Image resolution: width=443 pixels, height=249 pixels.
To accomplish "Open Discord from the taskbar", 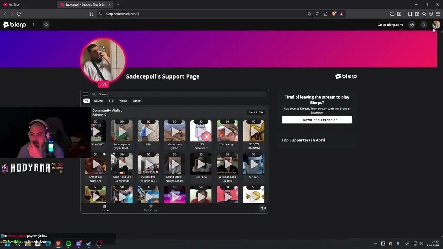I will click(x=79, y=243).
